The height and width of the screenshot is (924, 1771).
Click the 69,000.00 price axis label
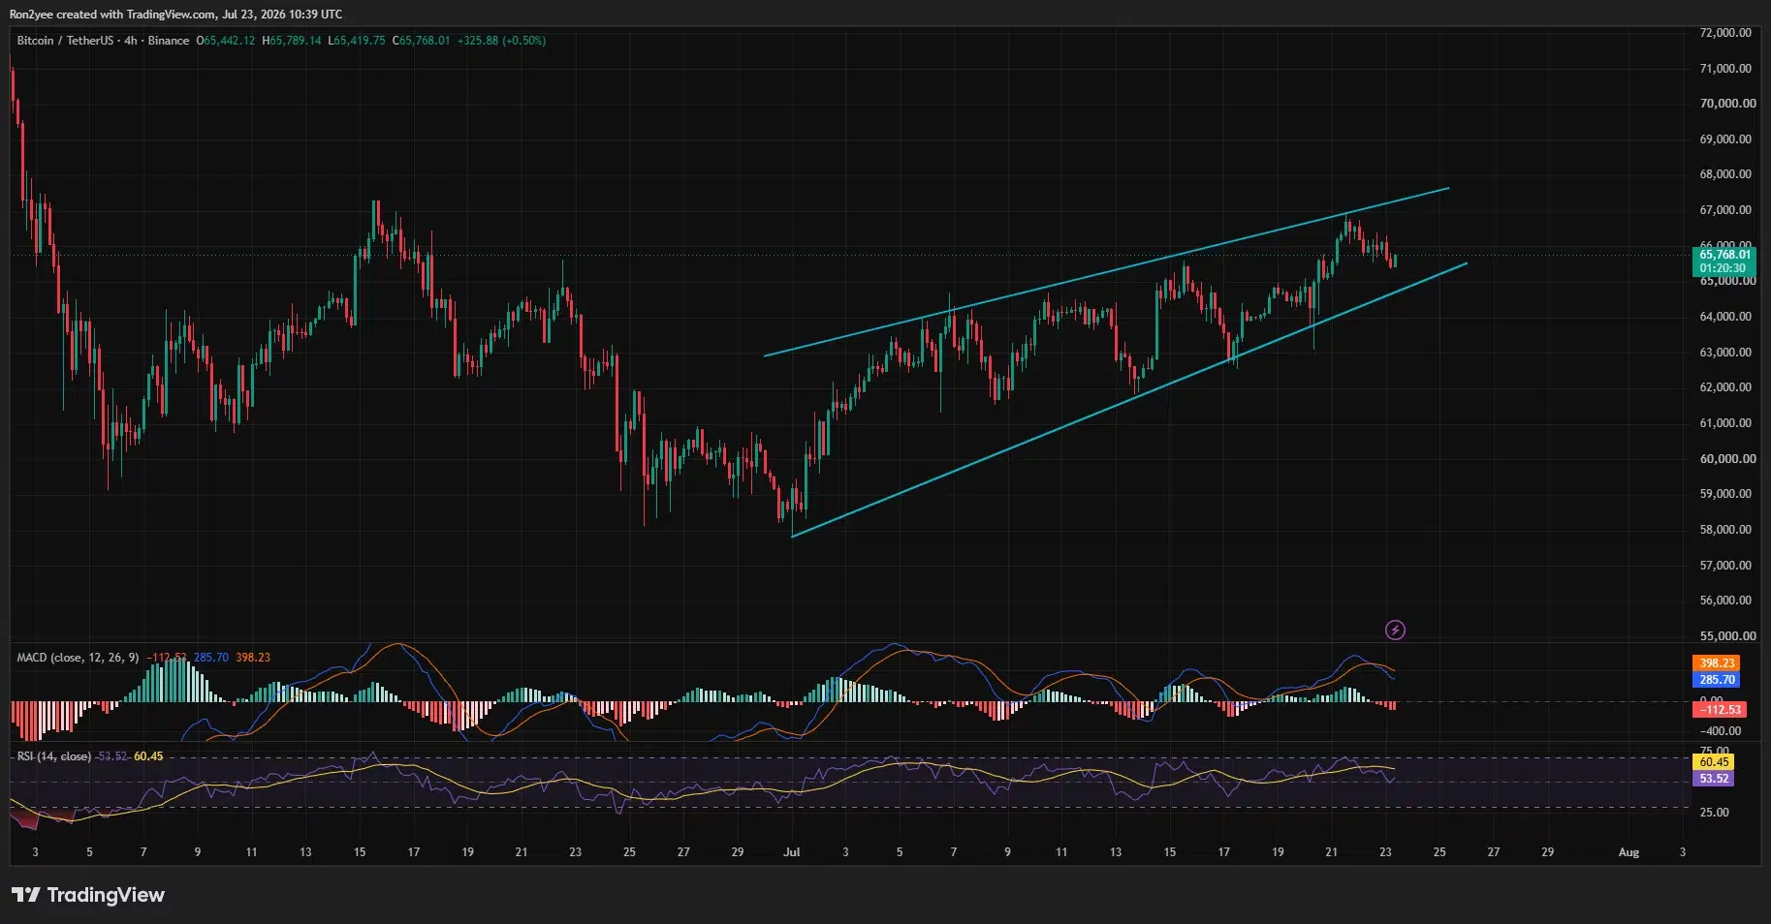click(1725, 139)
